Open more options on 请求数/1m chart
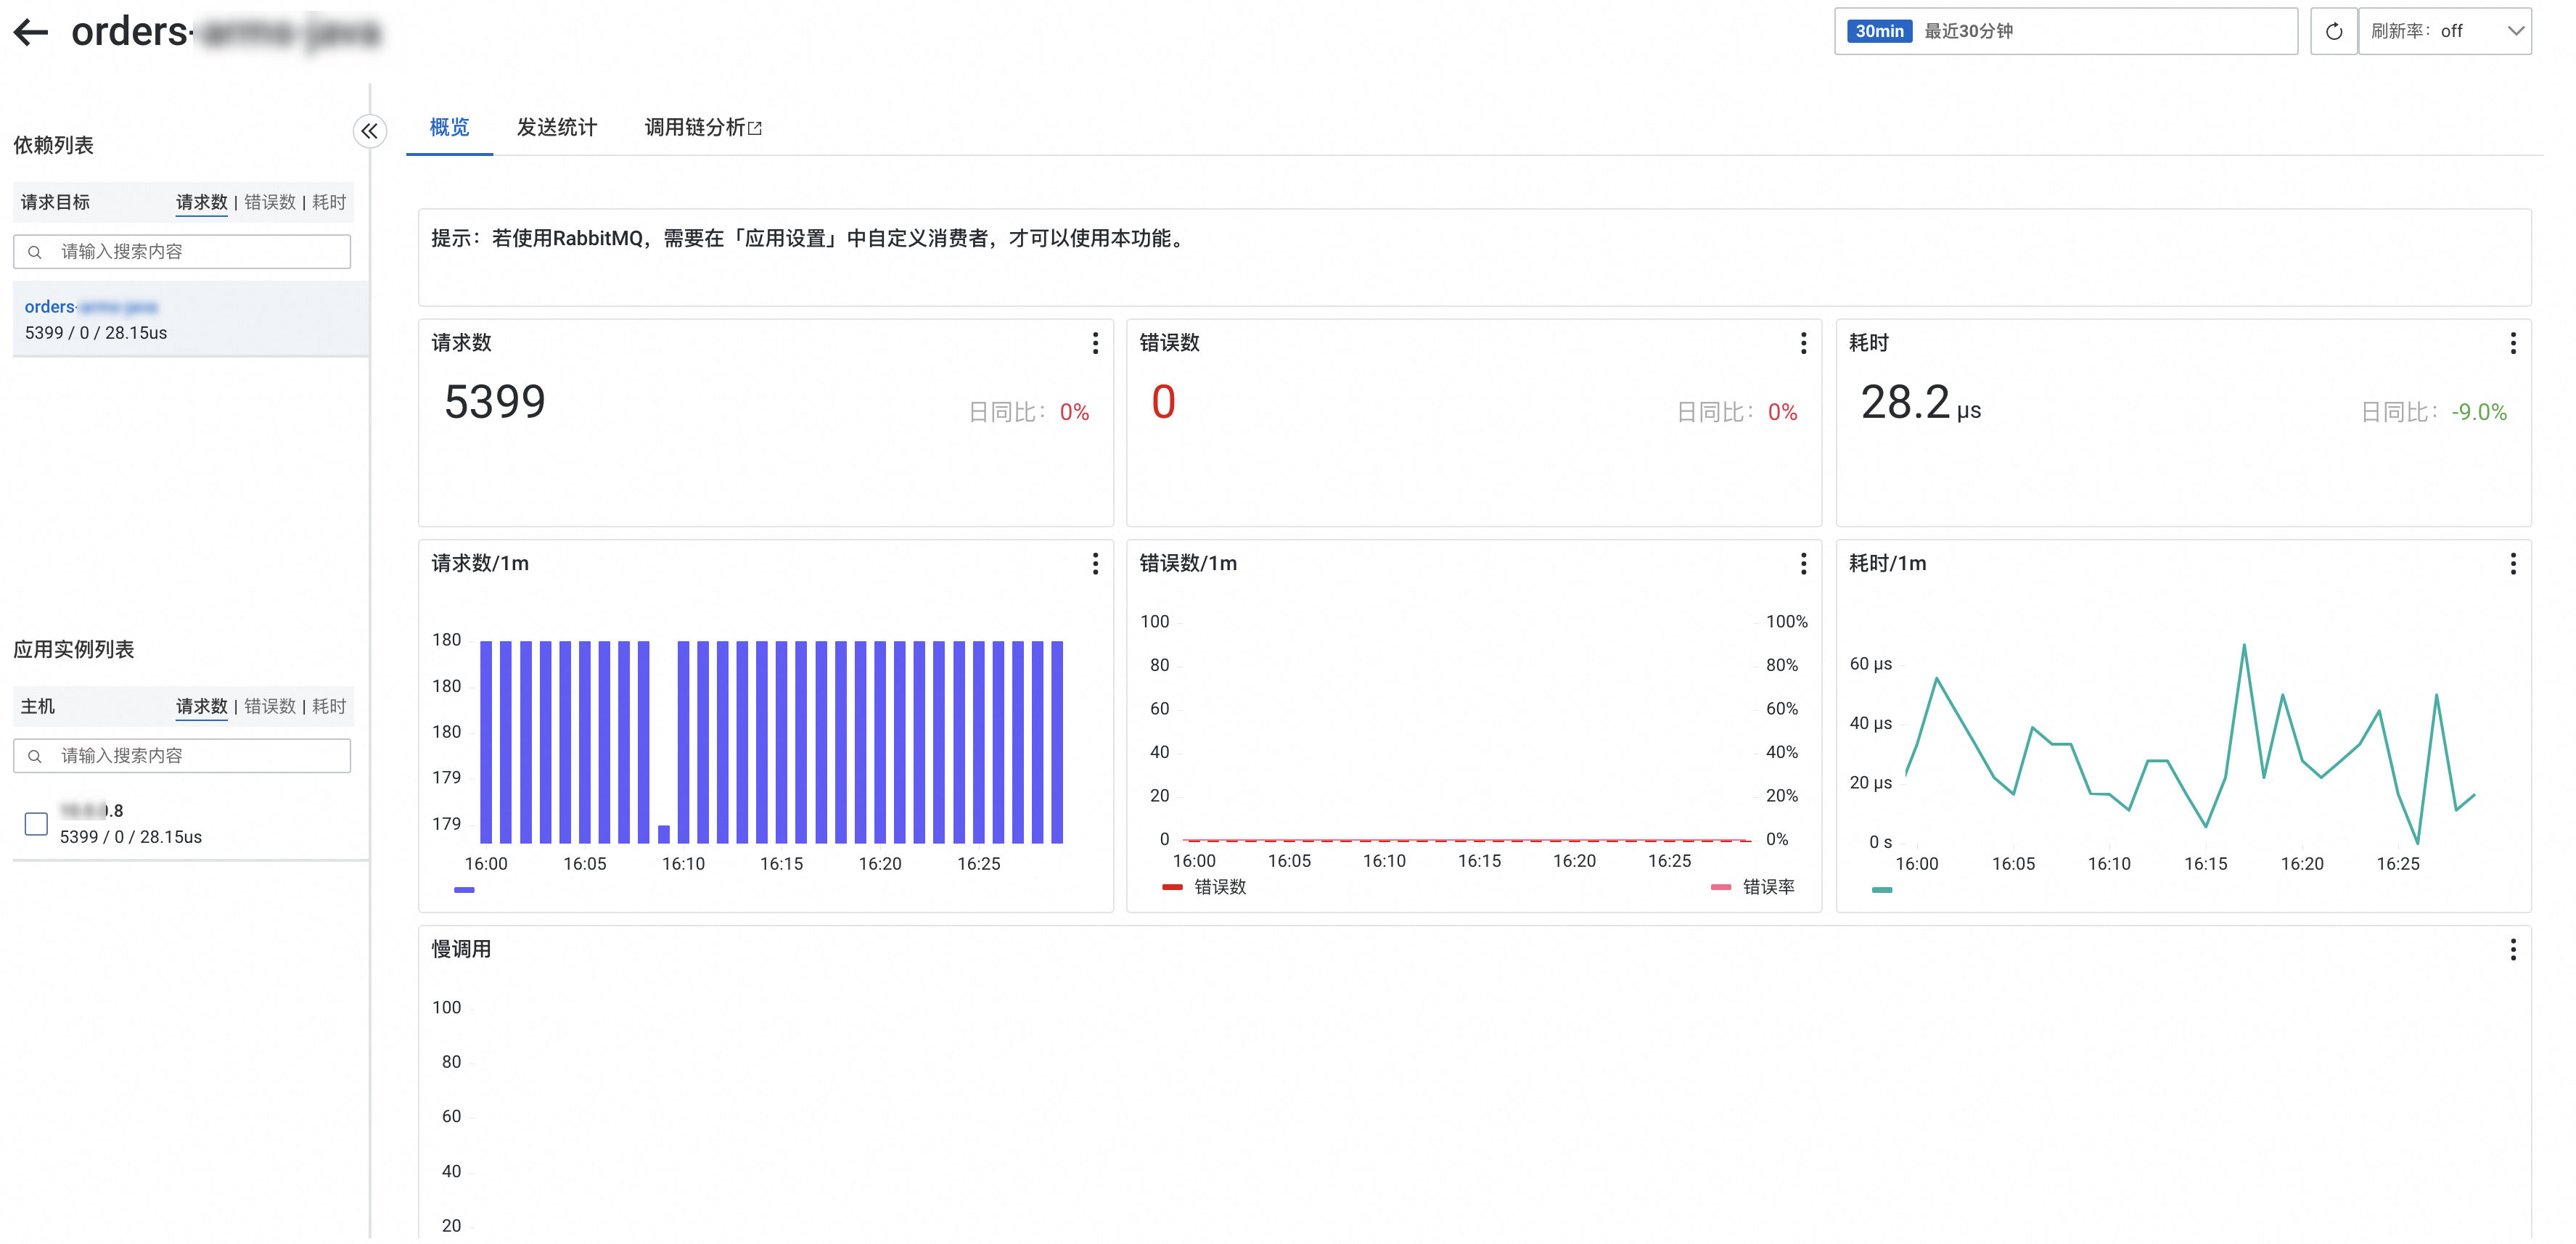Image resolution: width=2576 pixels, height=1244 pixels. 1095,564
